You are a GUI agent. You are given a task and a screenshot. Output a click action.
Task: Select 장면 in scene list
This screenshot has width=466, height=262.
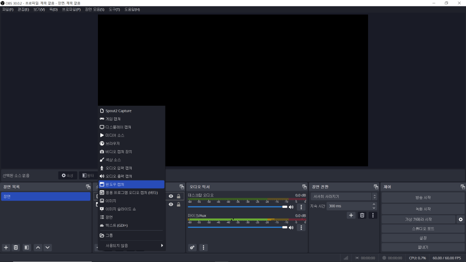(x=46, y=196)
